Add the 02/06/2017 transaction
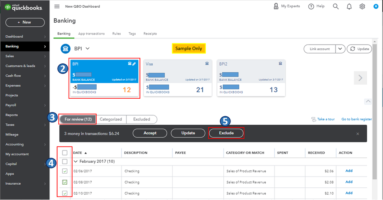 pyautogui.click(x=349, y=171)
